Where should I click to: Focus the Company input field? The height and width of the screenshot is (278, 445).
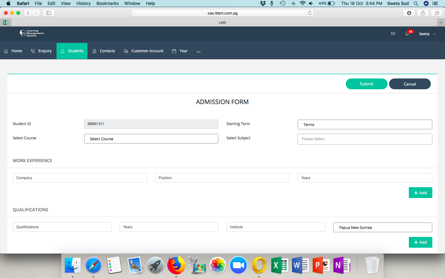80,178
